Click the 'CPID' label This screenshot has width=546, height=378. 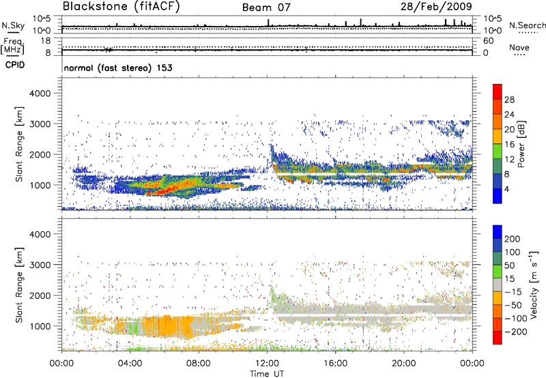coord(15,65)
